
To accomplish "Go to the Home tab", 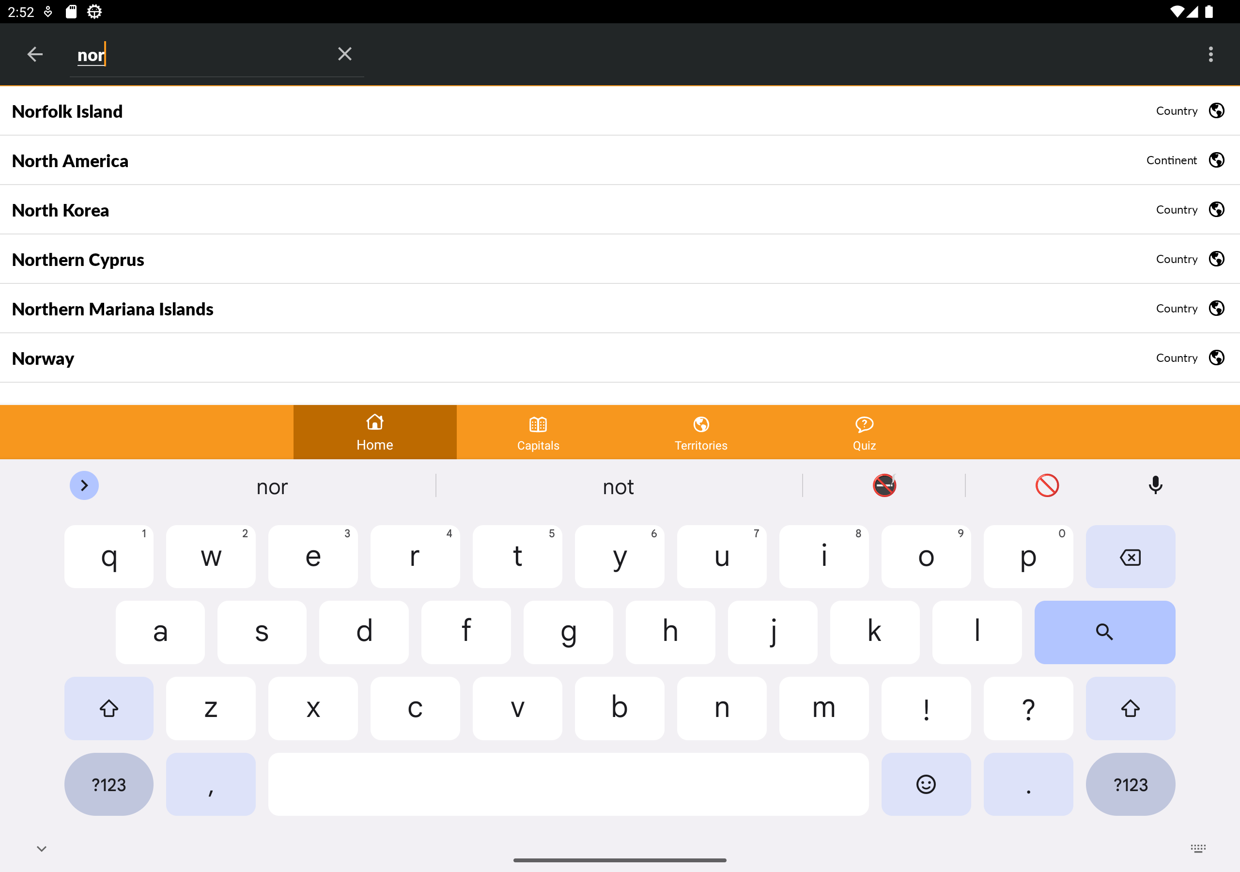I will [x=375, y=432].
